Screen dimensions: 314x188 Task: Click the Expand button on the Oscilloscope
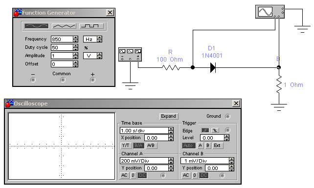[169, 116]
